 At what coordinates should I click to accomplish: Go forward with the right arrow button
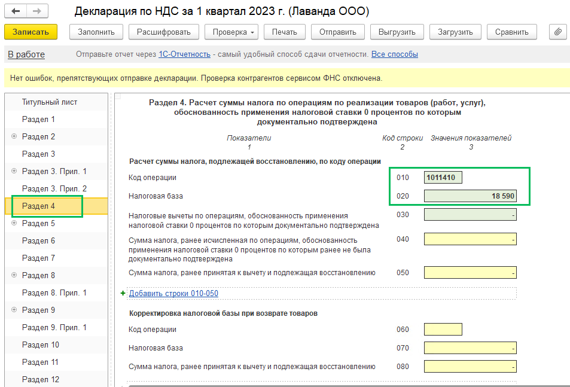pos(37,11)
